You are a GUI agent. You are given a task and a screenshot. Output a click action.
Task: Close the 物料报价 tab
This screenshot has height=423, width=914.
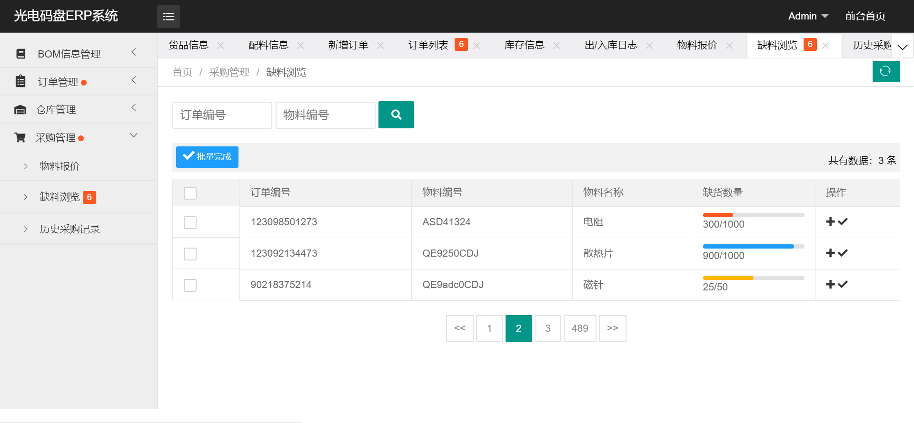point(730,46)
